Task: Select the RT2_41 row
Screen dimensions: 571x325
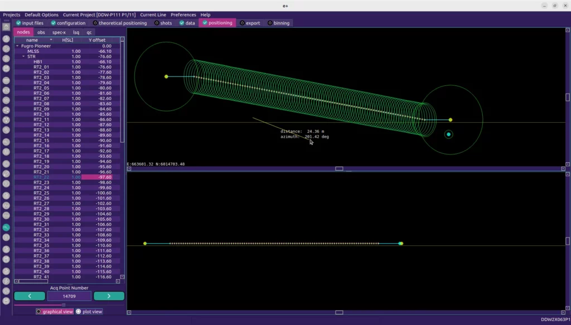Action: tap(67, 277)
